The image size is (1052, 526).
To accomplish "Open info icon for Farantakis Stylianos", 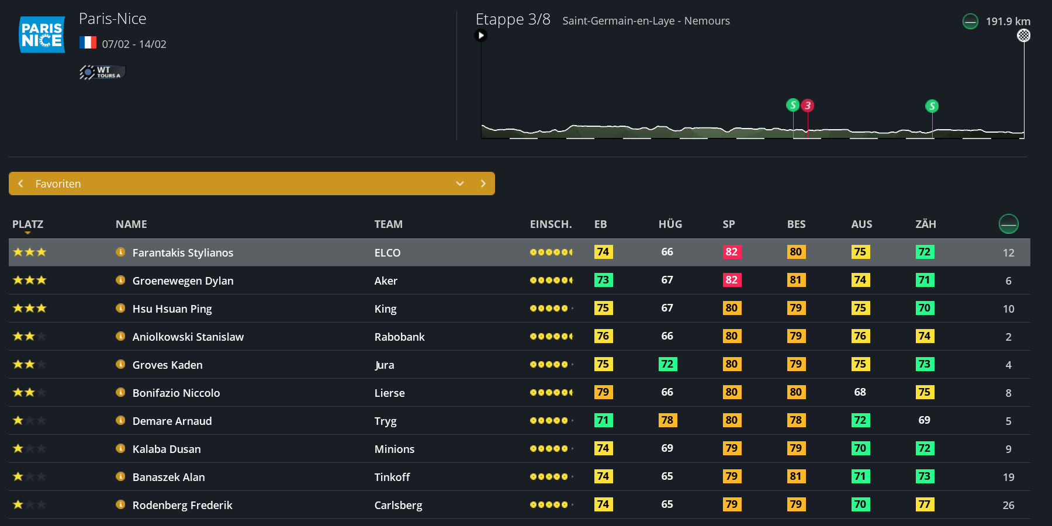I will point(120,252).
